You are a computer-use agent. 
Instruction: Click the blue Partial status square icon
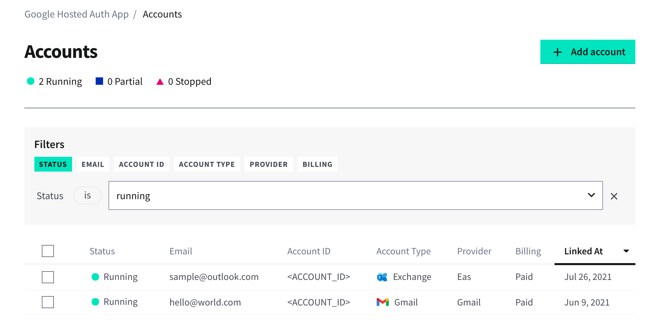pyautogui.click(x=99, y=81)
